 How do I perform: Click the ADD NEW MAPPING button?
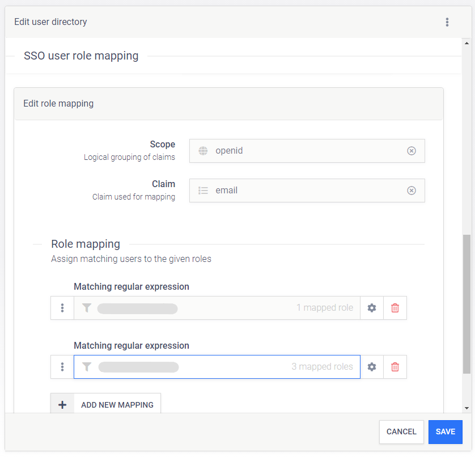click(x=117, y=405)
